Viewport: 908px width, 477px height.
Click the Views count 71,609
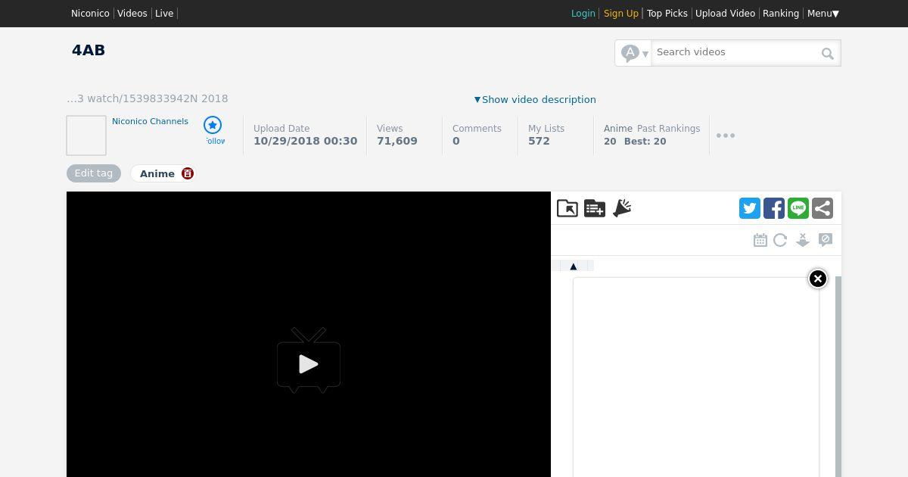(x=397, y=141)
